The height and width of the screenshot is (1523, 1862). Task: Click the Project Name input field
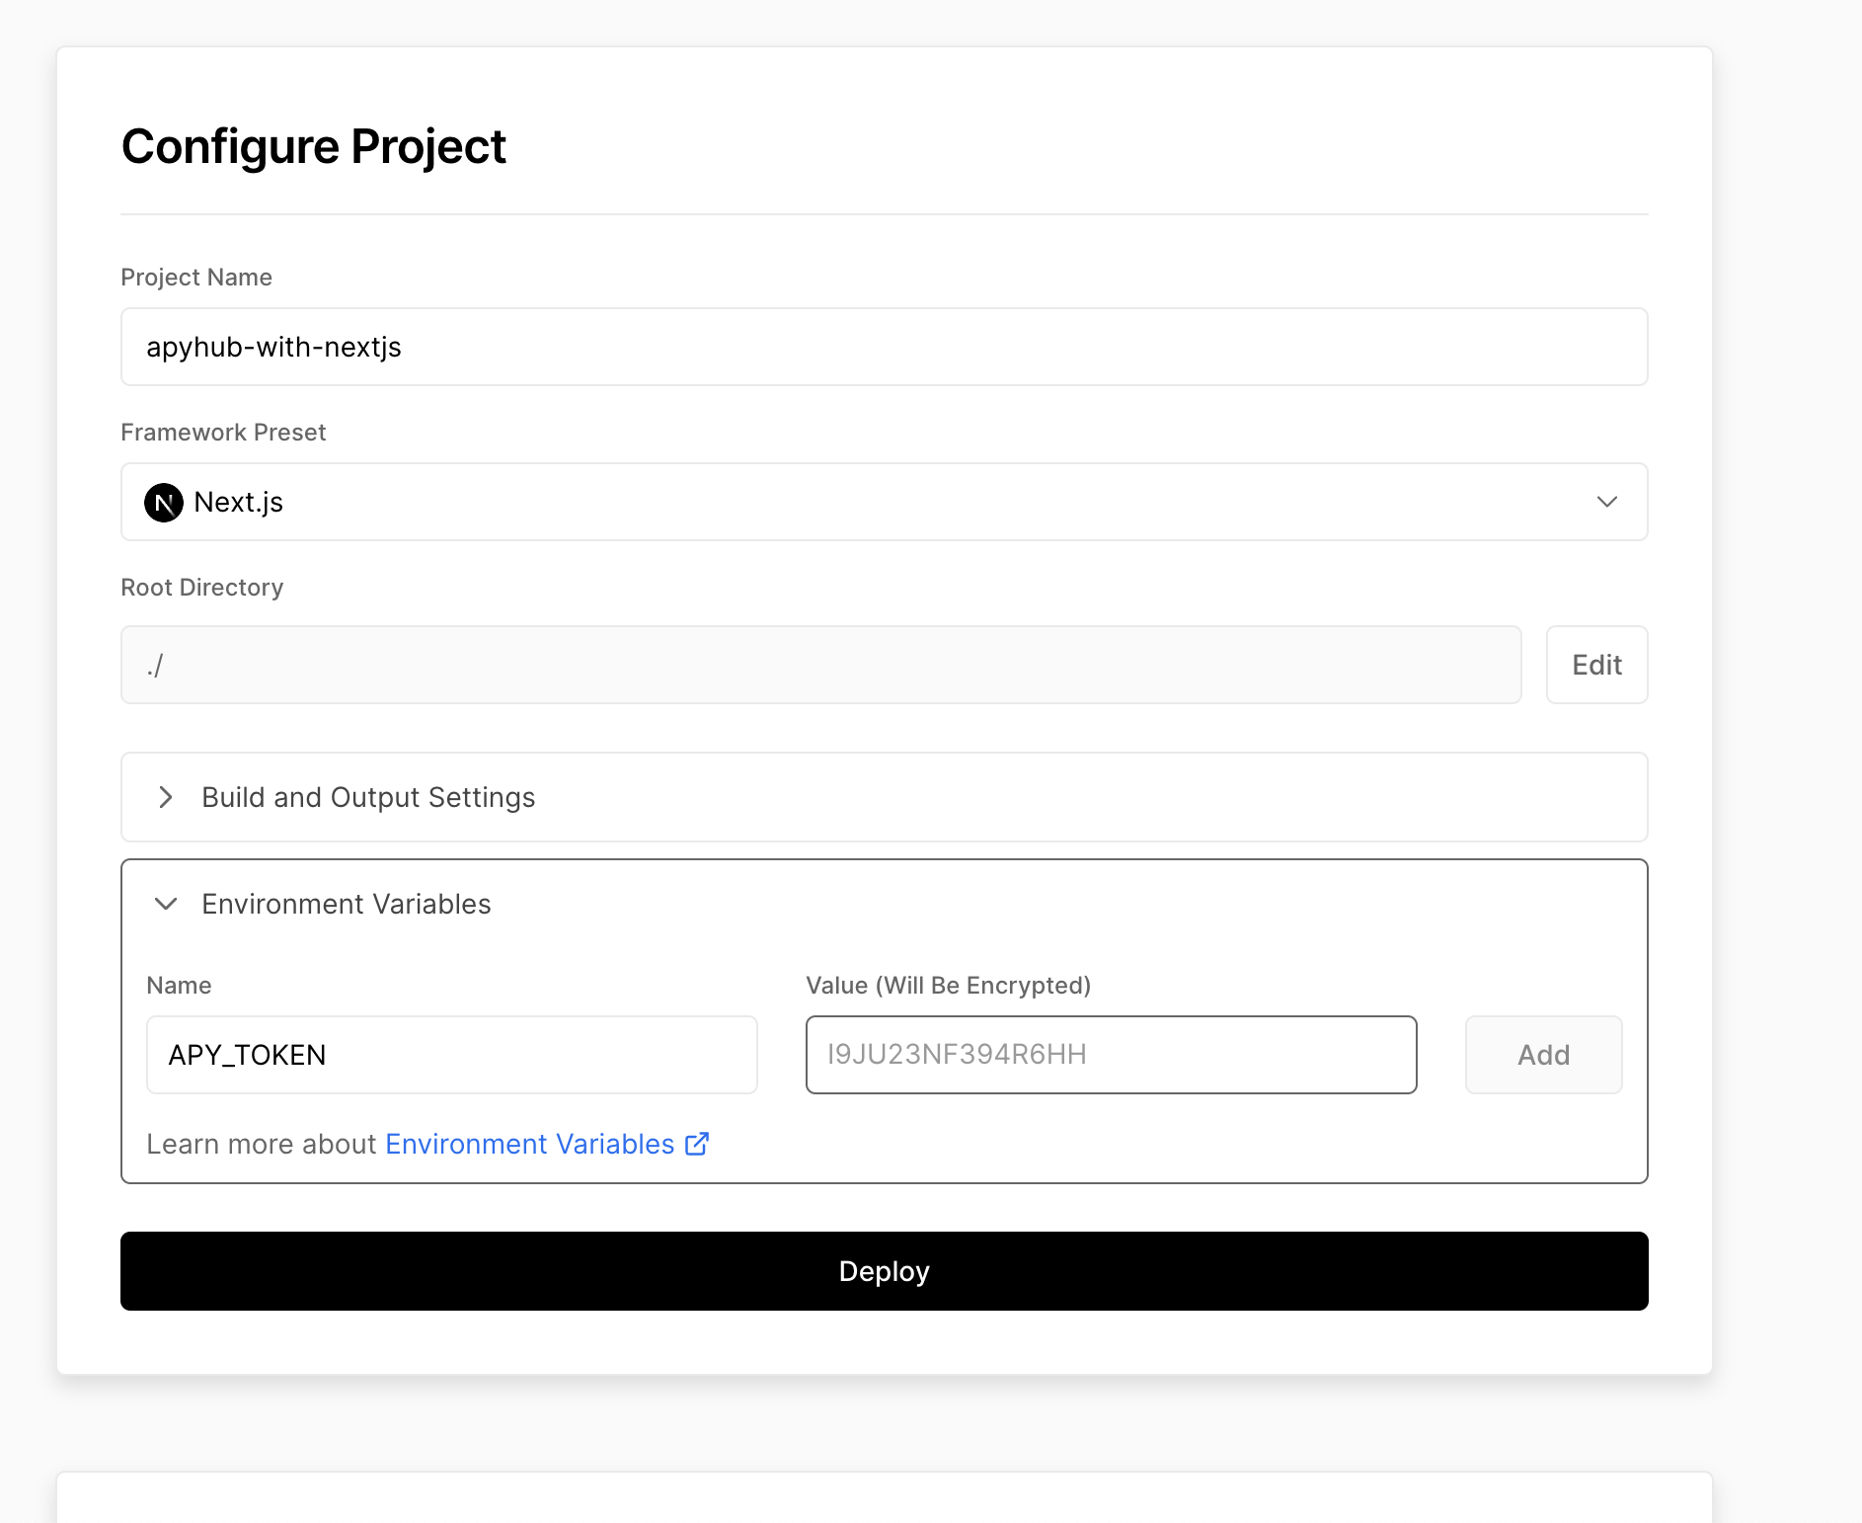point(885,347)
